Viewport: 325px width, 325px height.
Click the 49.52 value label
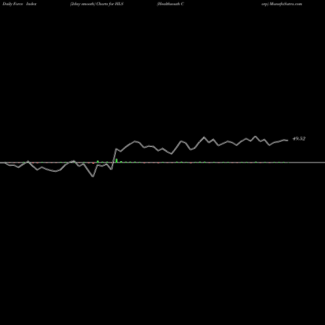tap(299, 138)
